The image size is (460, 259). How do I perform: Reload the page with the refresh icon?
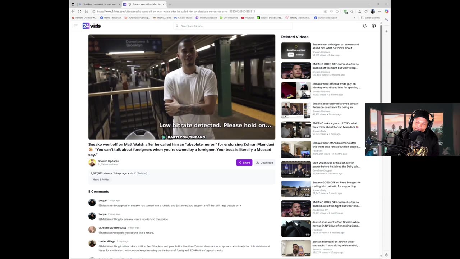(x=79, y=11)
